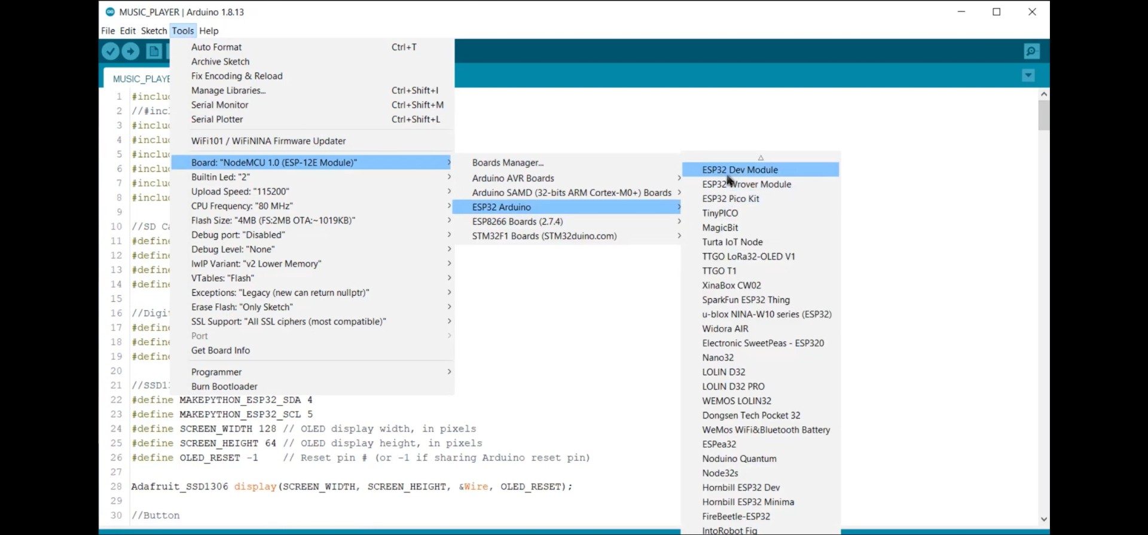1148x535 pixels.
Task: Click the New sketch icon
Action: coord(154,51)
